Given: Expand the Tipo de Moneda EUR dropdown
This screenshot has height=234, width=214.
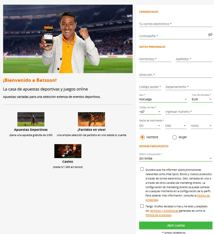Looking at the screenshot, I should [202, 99].
